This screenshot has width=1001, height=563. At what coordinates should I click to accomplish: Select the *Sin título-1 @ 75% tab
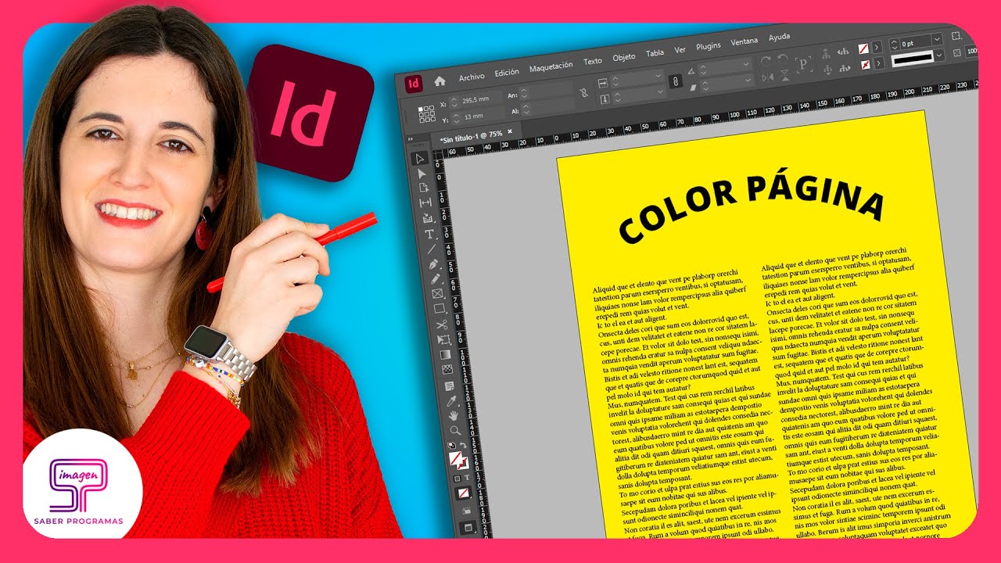[x=469, y=136]
